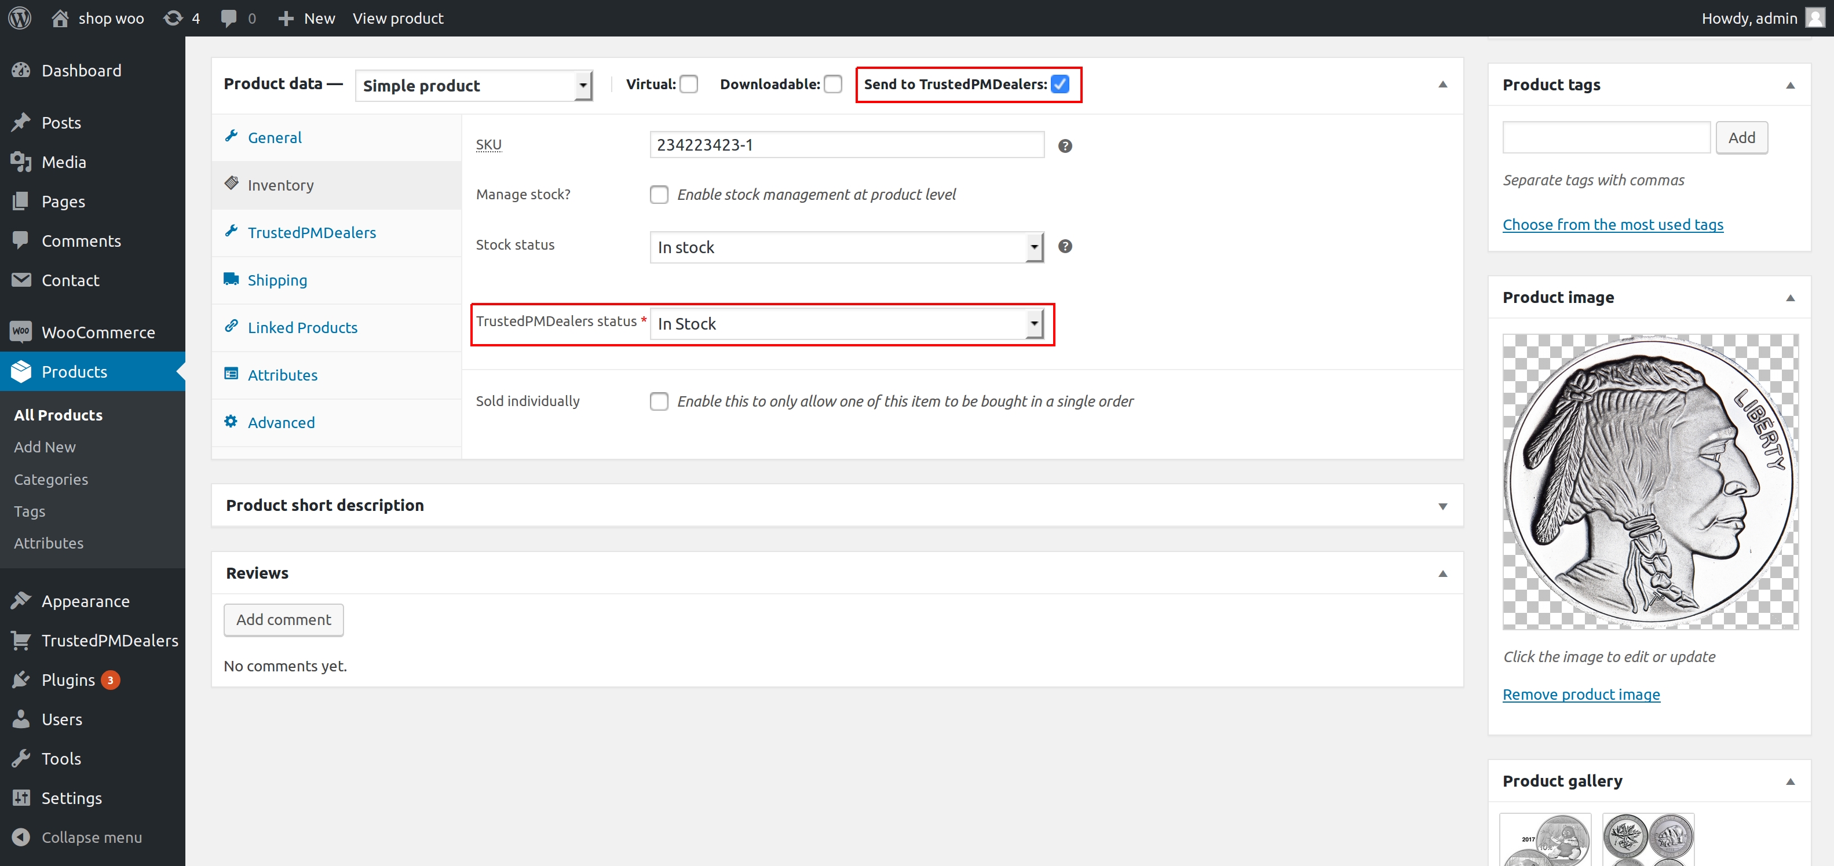Enable the Virtual product checkbox
Image resolution: width=1834 pixels, height=866 pixels.
pos(690,84)
